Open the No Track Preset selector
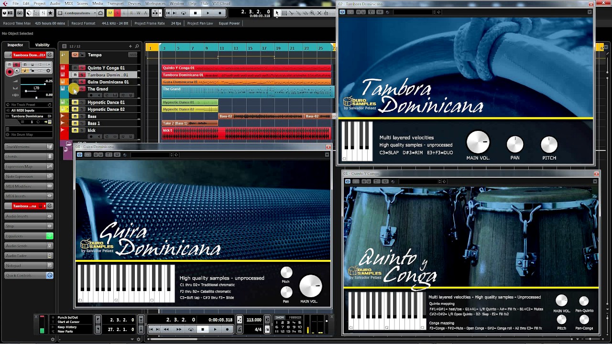Viewport: 612px width, 344px height. [29, 105]
